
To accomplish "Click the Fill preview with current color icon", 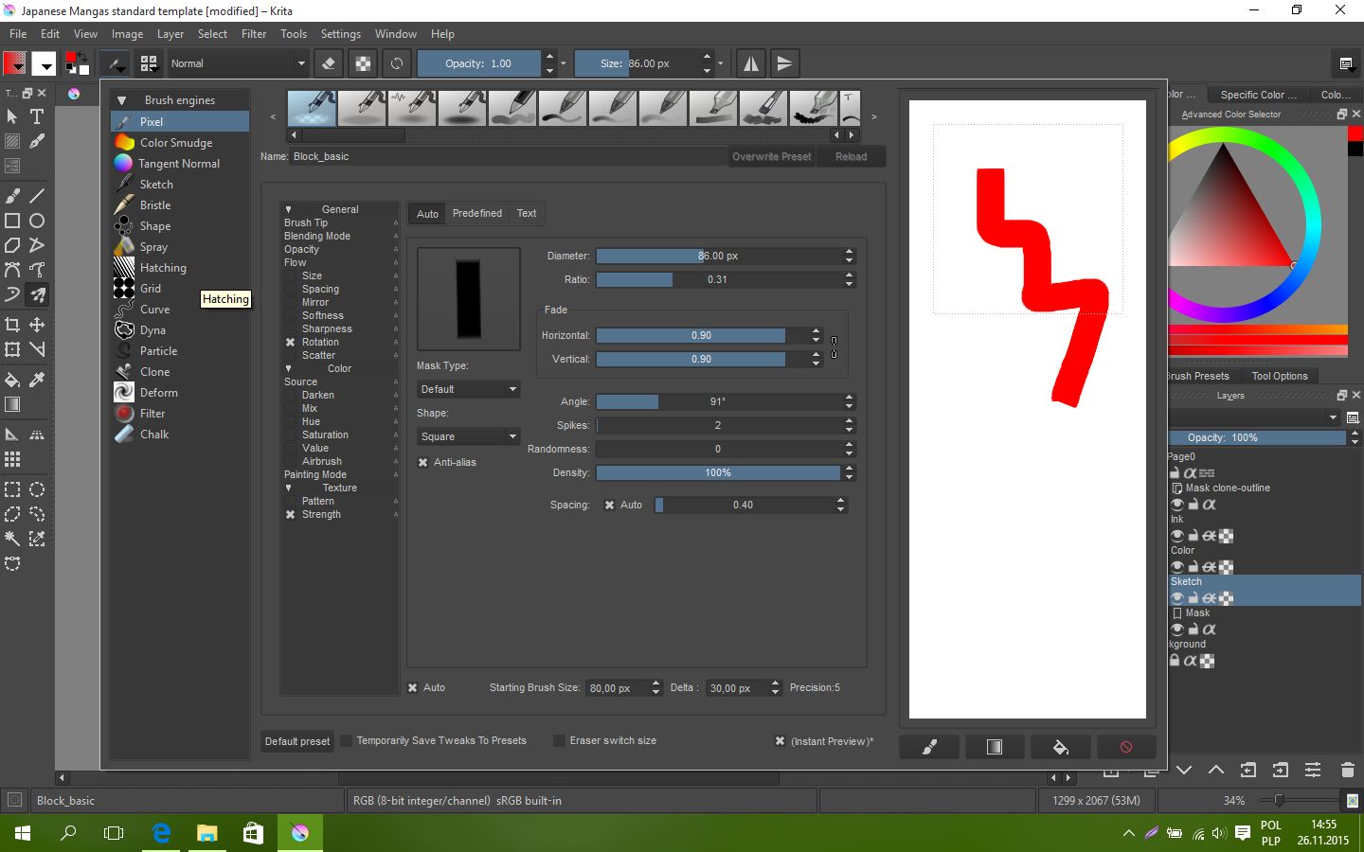I will click(1061, 747).
